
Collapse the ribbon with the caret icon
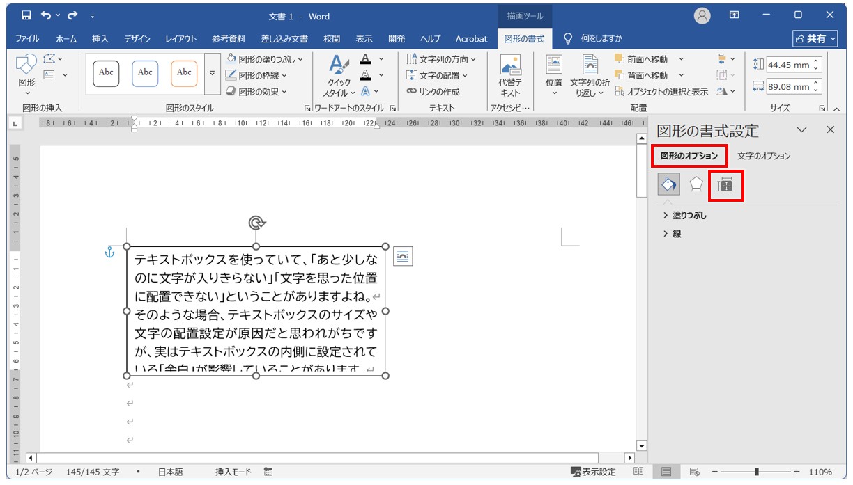[x=836, y=109]
